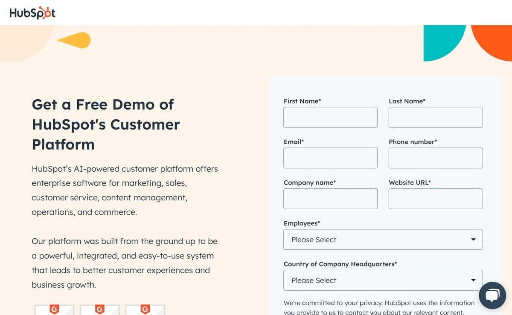Open the Employees dropdown

[x=383, y=240]
